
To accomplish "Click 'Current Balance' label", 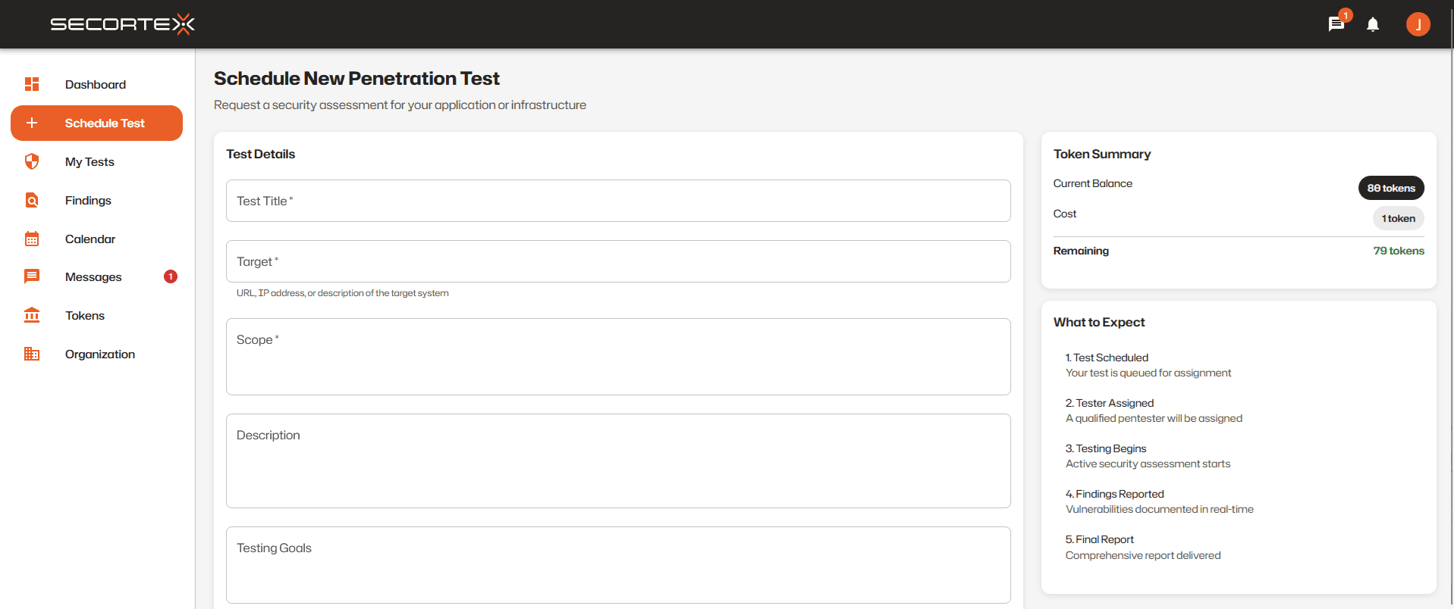I will tap(1092, 183).
